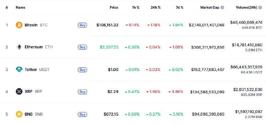This screenshot has height=125, width=266.
Task: Click the Bitcoin orange logo icon
Action: click(19, 25)
